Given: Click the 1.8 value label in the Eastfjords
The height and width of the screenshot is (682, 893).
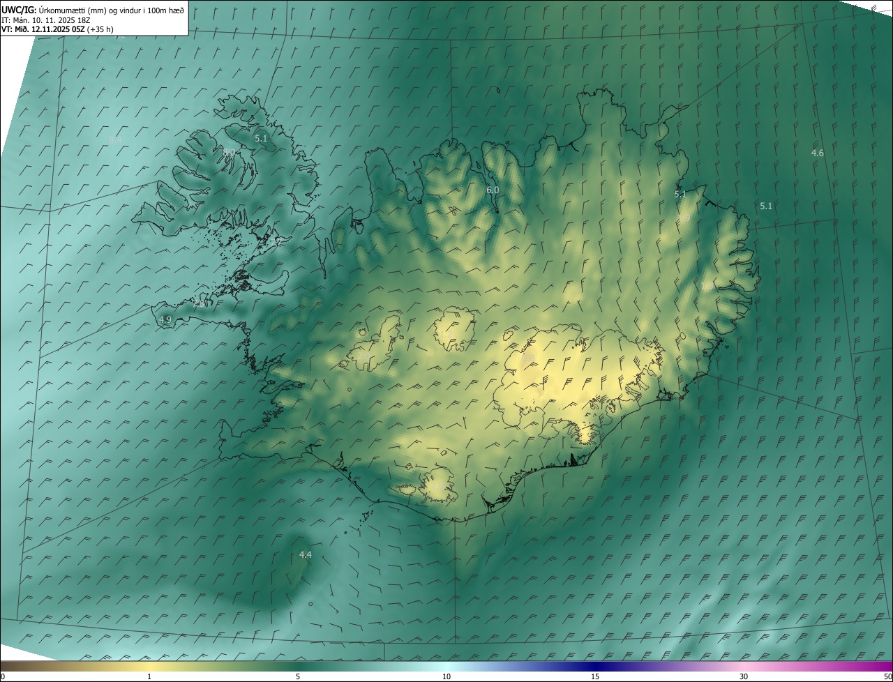Looking at the screenshot, I should [707, 286].
